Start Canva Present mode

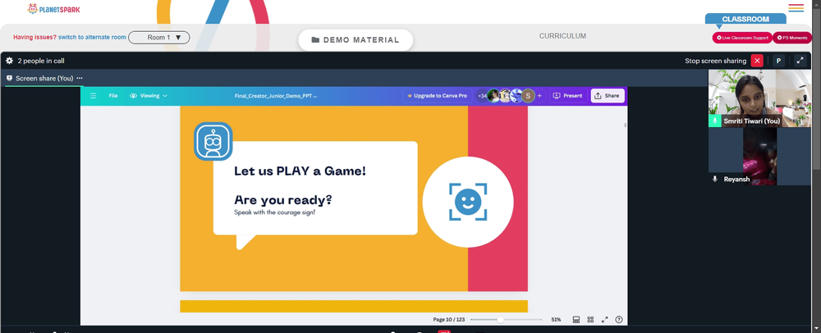click(x=567, y=96)
